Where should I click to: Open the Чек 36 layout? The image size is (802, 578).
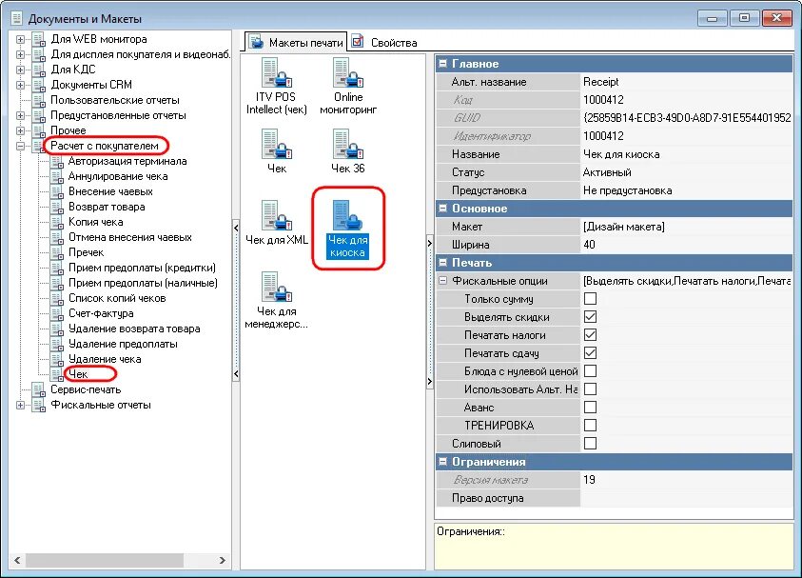point(346,143)
